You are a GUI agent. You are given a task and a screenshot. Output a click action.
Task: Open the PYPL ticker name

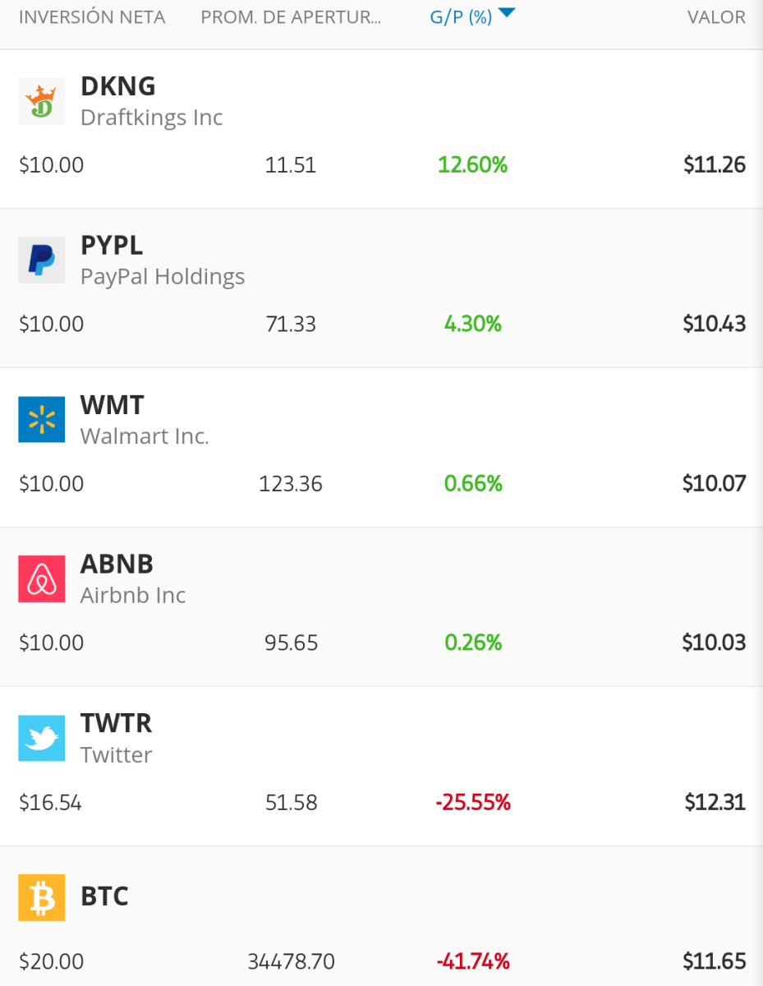(x=112, y=246)
